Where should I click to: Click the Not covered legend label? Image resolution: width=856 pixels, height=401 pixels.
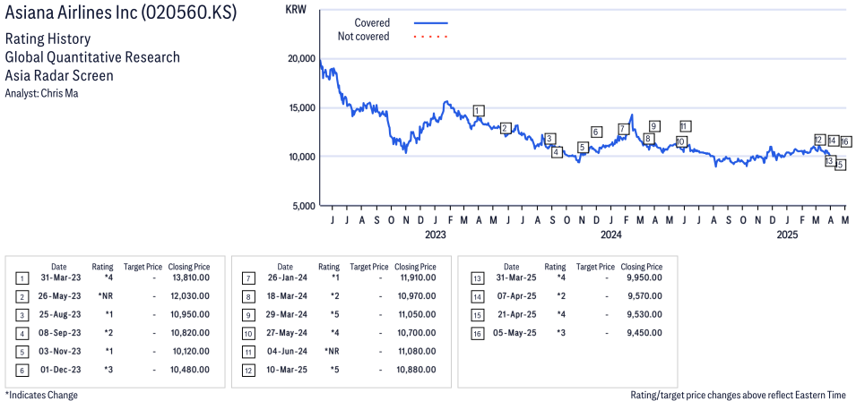click(x=364, y=37)
